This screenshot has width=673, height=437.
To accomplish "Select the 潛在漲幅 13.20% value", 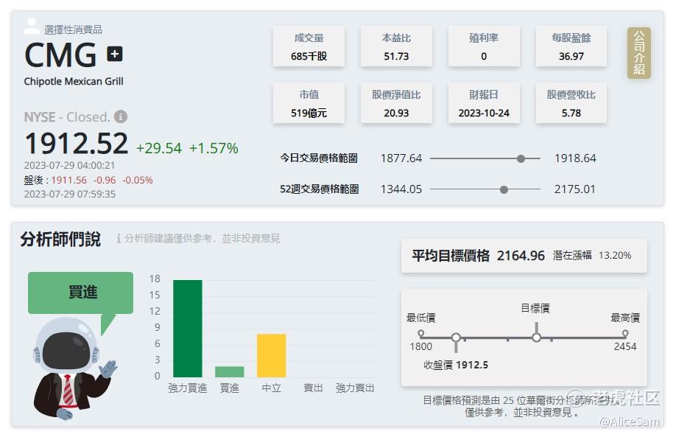I will click(615, 255).
